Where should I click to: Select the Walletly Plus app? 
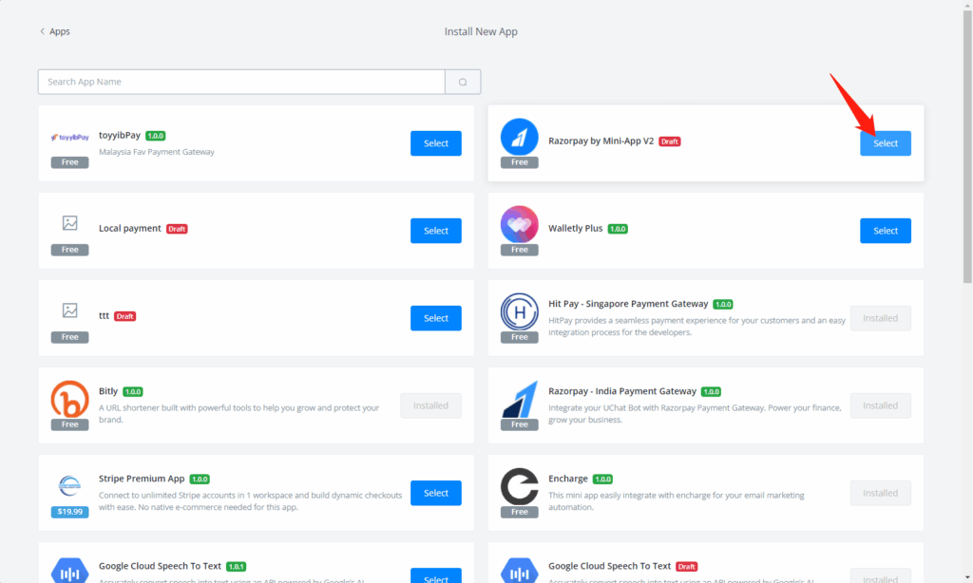click(x=886, y=231)
